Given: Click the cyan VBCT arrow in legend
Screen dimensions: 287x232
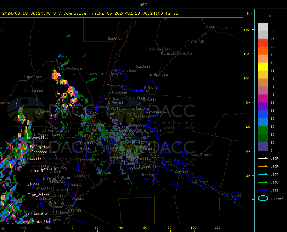Looking at the screenshot, I should point(263,174).
